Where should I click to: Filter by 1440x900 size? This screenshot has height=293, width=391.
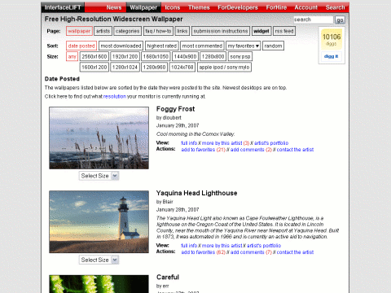(185, 56)
